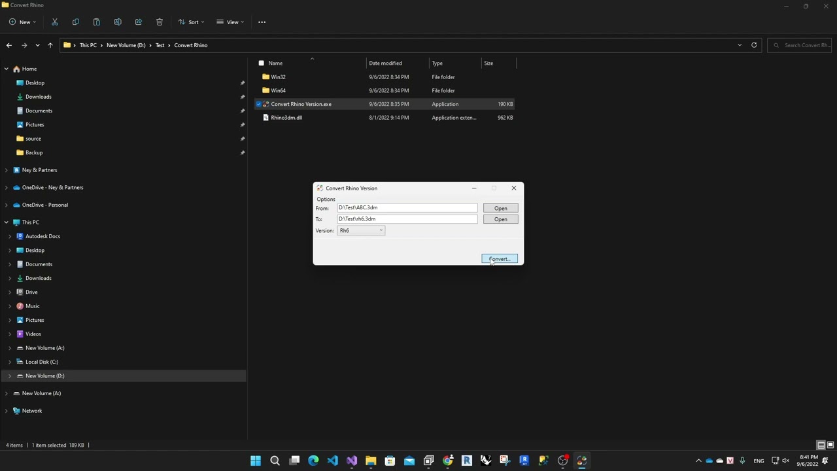
Task: Select the Backup folder in sidebar
Action: click(x=34, y=152)
